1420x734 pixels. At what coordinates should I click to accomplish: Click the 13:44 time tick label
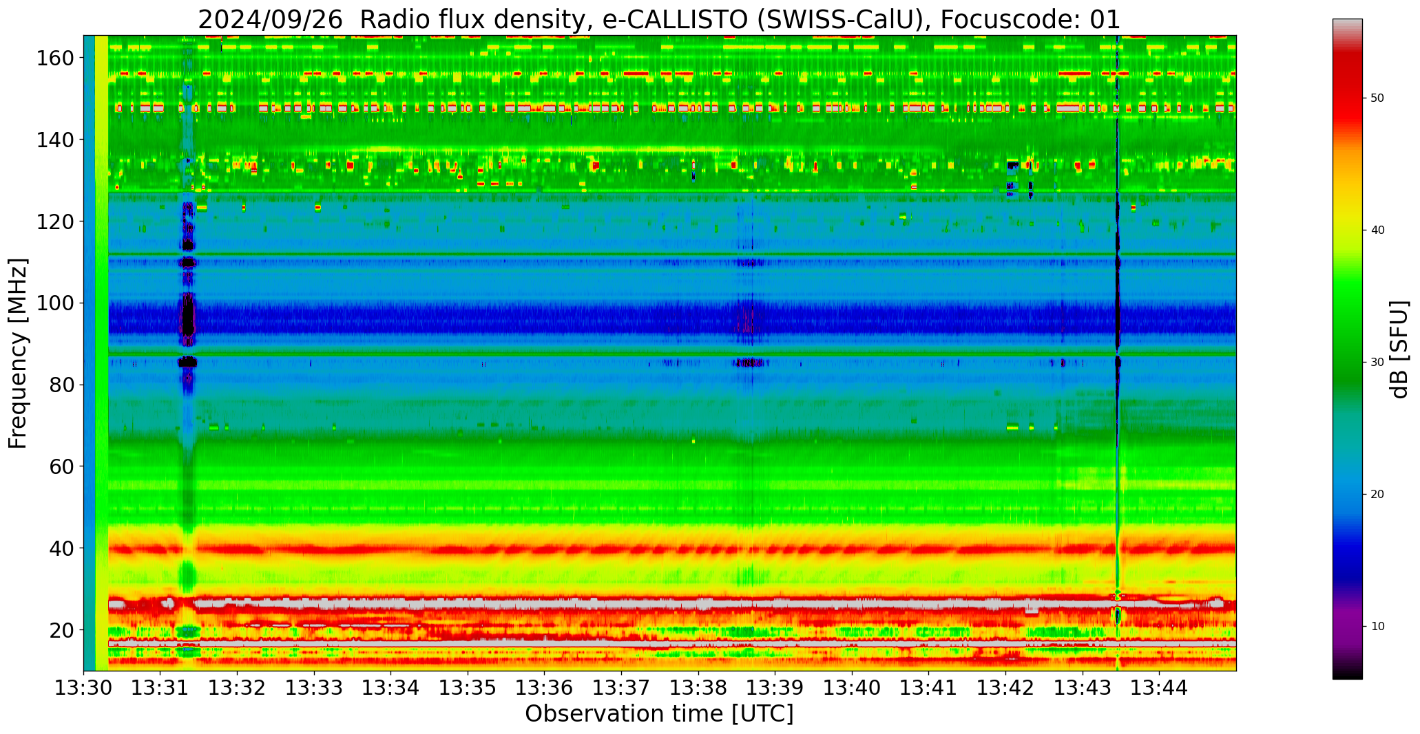pos(1160,687)
